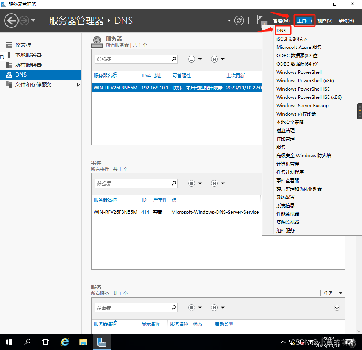362x350 pixels.
Task: Open 组件服务
Action: point(286,230)
